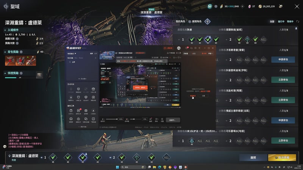
Task: Join 可乐要喝水 room immediately
Action: click(283, 141)
